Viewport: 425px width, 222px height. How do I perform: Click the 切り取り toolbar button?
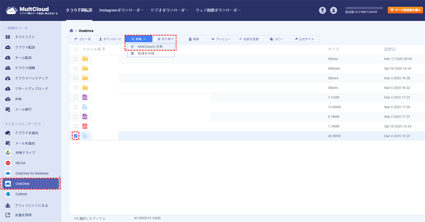[x=166, y=39]
